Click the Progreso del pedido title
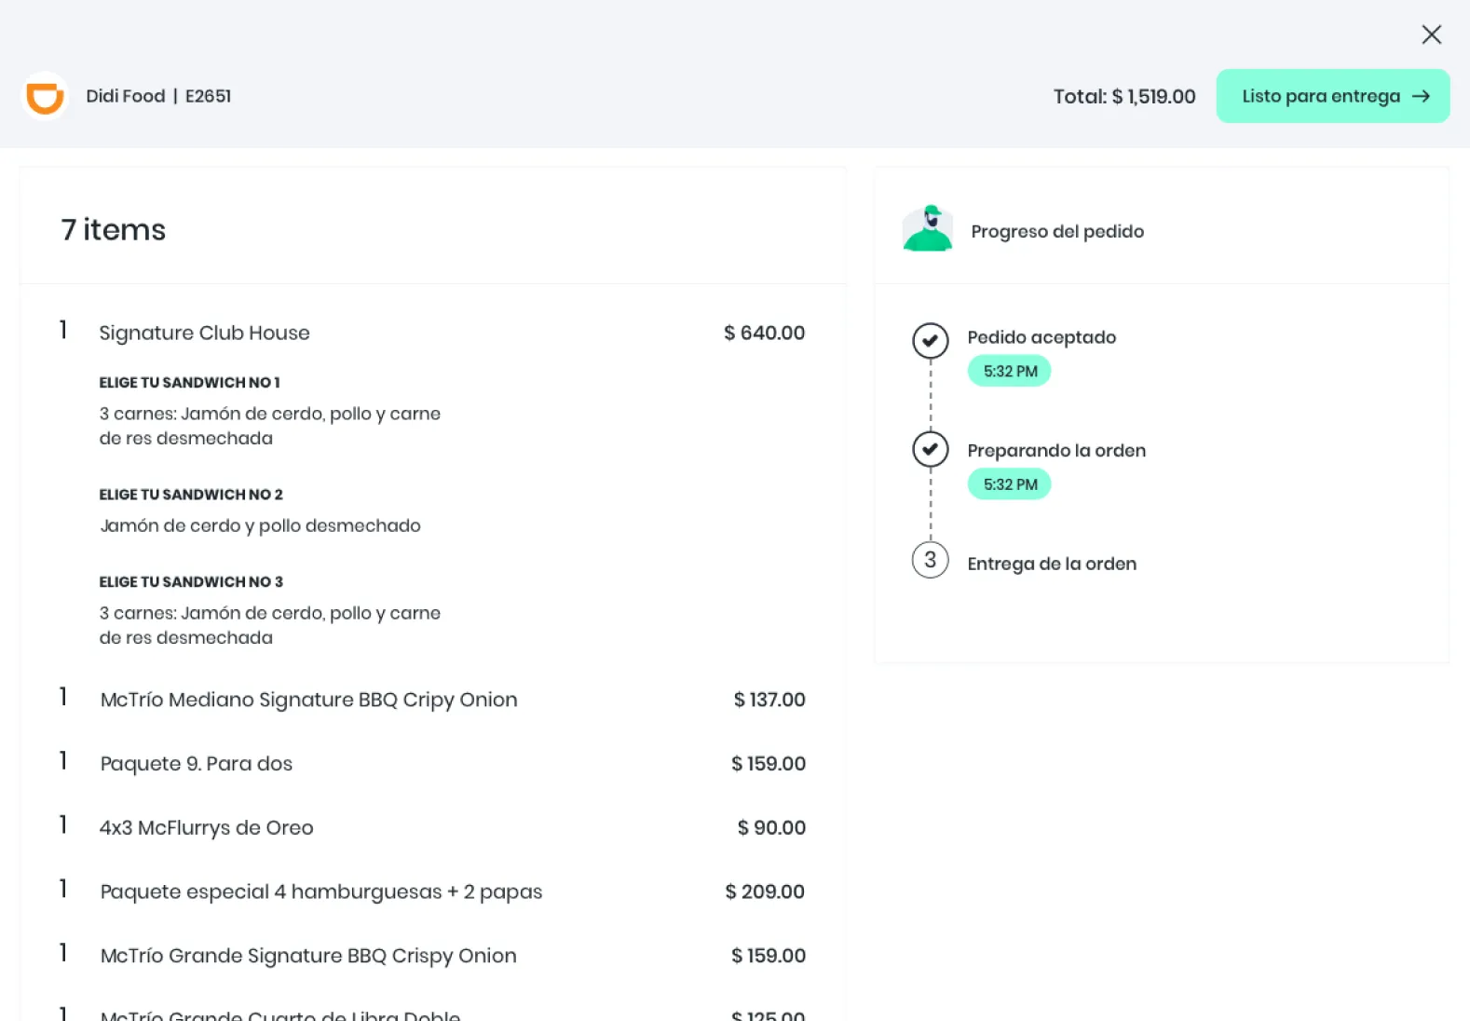The image size is (1470, 1021). coord(1057,231)
